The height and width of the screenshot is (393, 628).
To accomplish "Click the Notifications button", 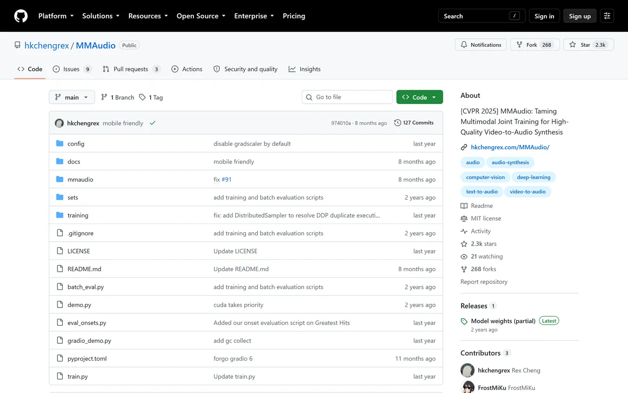I will pyautogui.click(x=481, y=45).
